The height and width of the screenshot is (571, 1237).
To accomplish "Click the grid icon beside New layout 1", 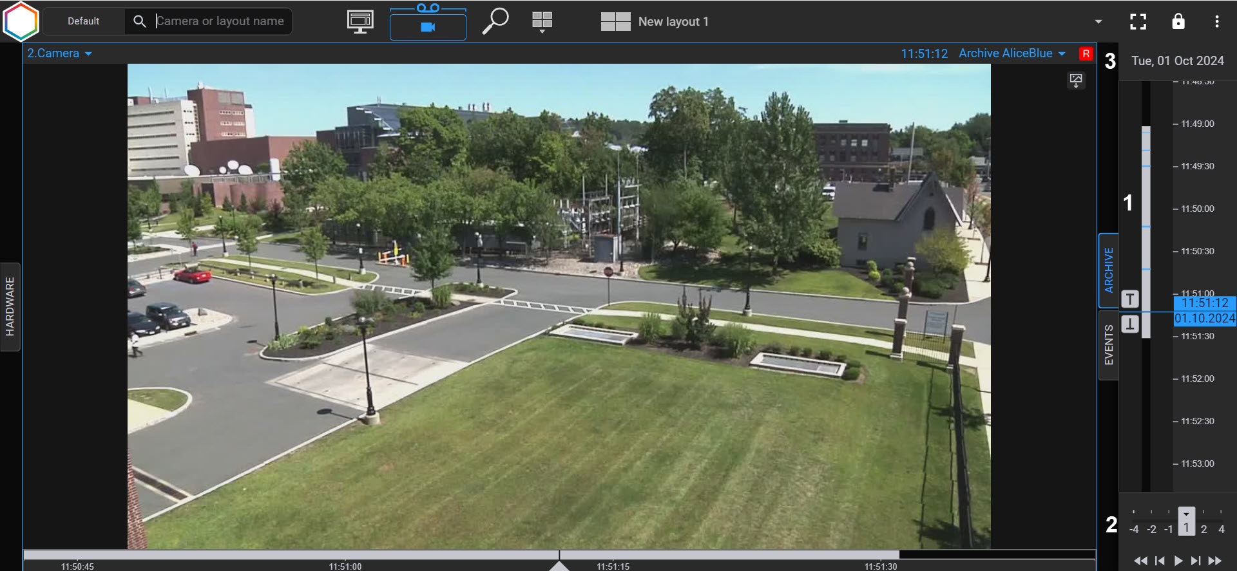I will point(615,21).
